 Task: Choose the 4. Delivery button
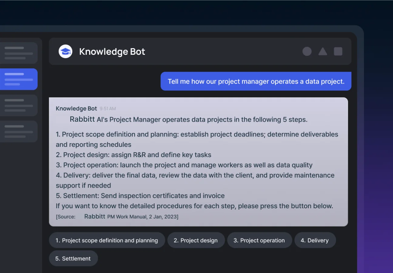pyautogui.click(x=315, y=240)
